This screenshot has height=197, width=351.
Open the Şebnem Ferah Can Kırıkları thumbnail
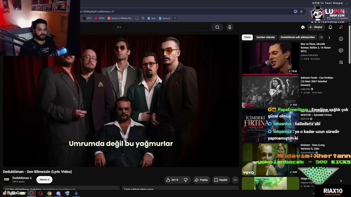pyautogui.click(x=270, y=92)
